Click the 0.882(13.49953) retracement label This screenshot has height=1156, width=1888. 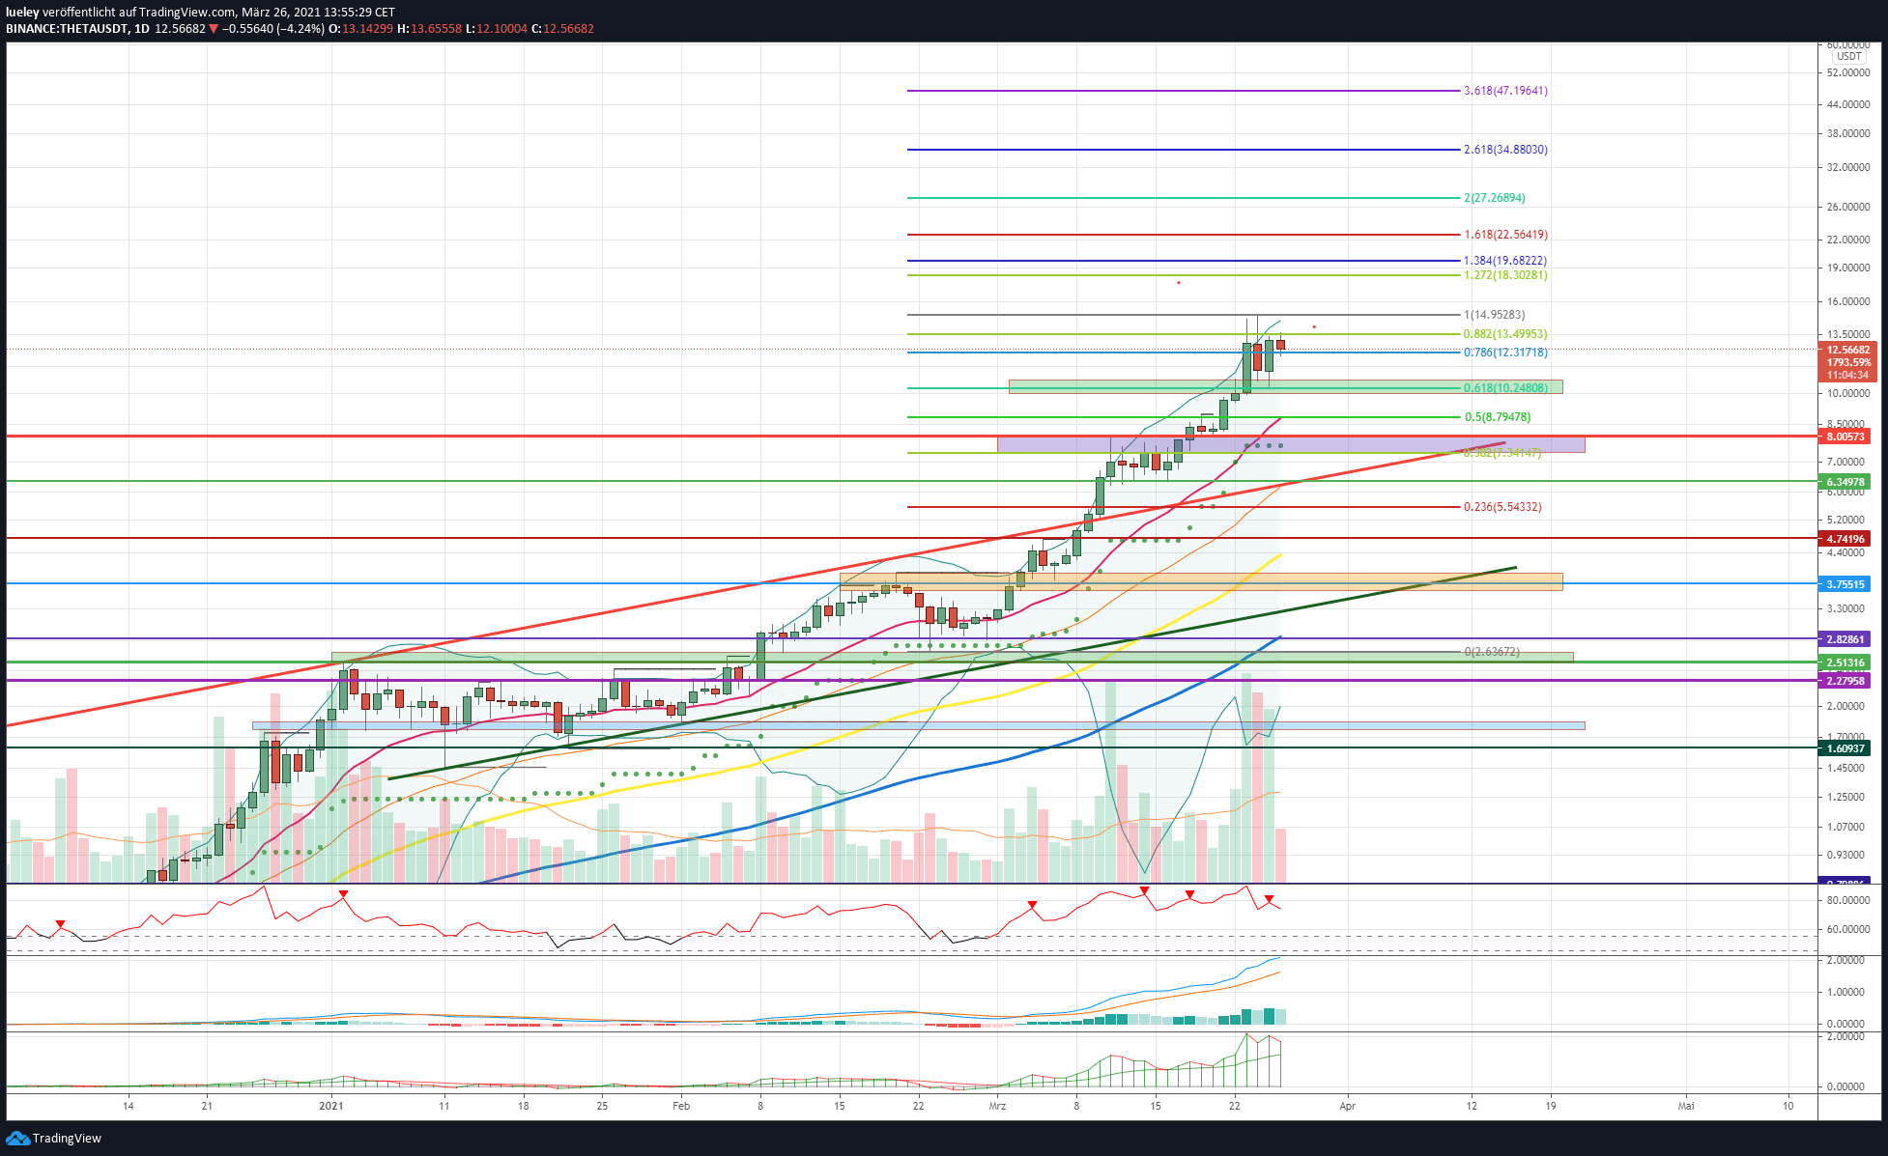click(x=1505, y=334)
